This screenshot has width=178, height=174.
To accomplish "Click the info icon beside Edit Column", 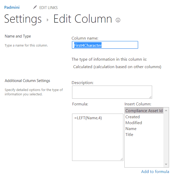I will click(x=118, y=20).
